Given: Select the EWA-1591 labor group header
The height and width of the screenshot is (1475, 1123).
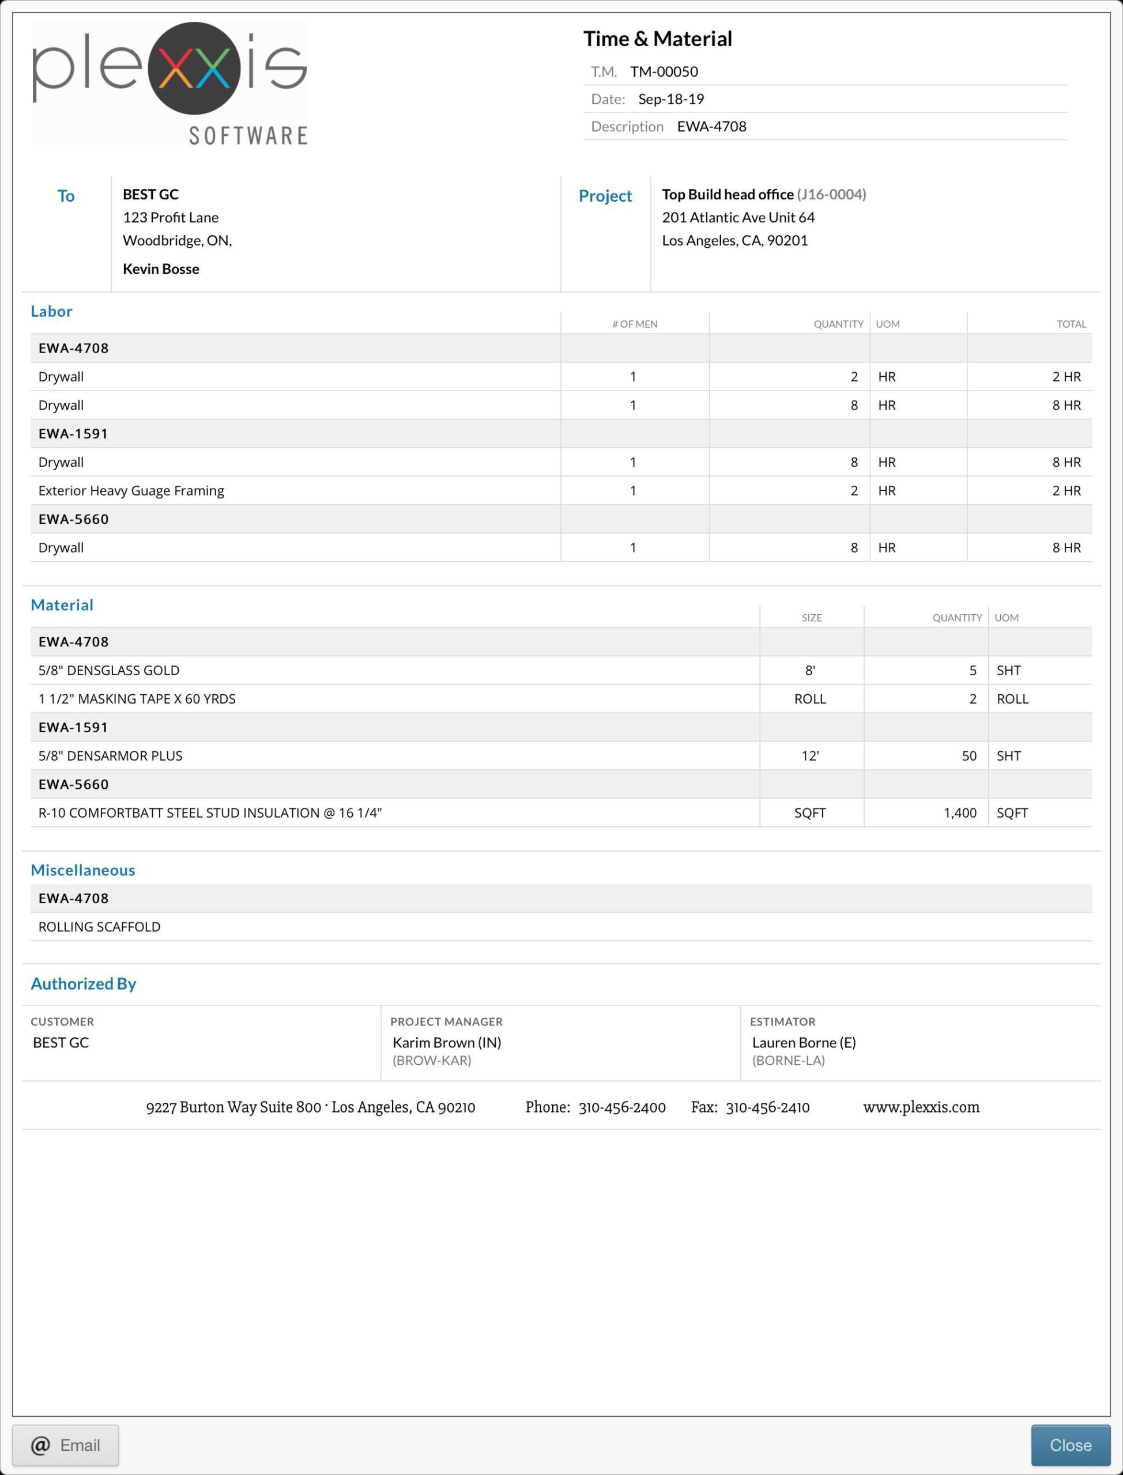Looking at the screenshot, I should [x=73, y=433].
